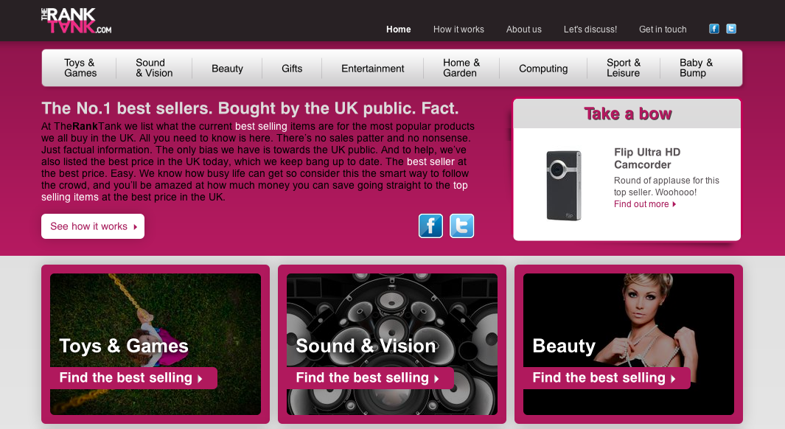
Task: Select the Computing category tab
Action: 543,69
